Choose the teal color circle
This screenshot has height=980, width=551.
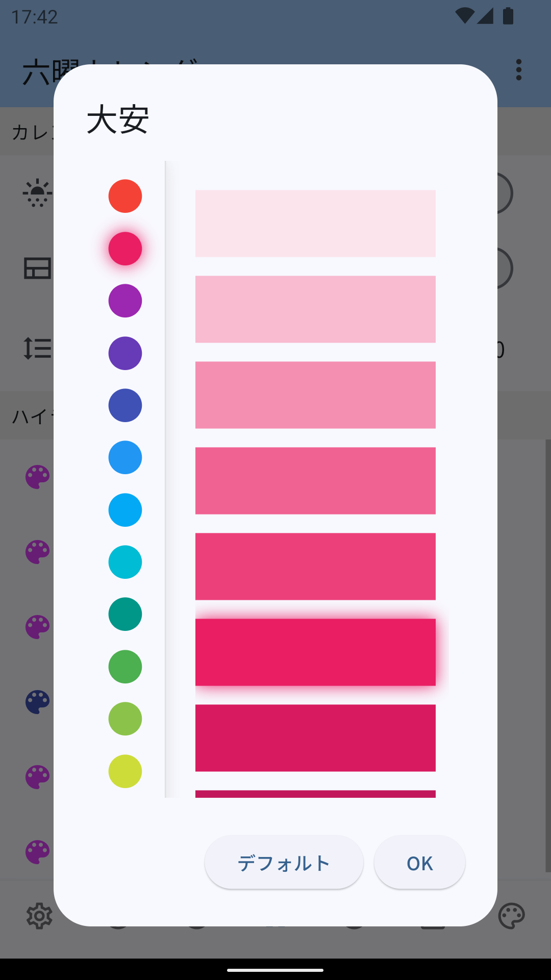(x=125, y=614)
